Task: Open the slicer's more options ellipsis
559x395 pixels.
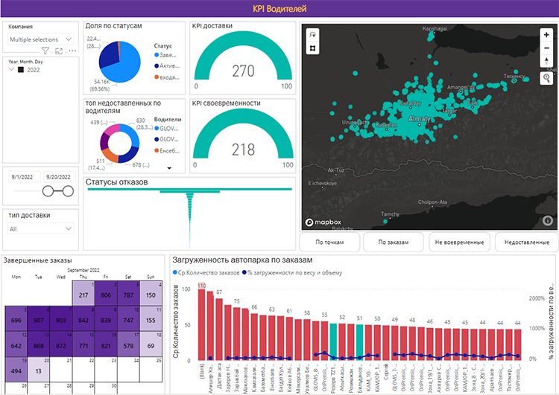Action: [72, 51]
